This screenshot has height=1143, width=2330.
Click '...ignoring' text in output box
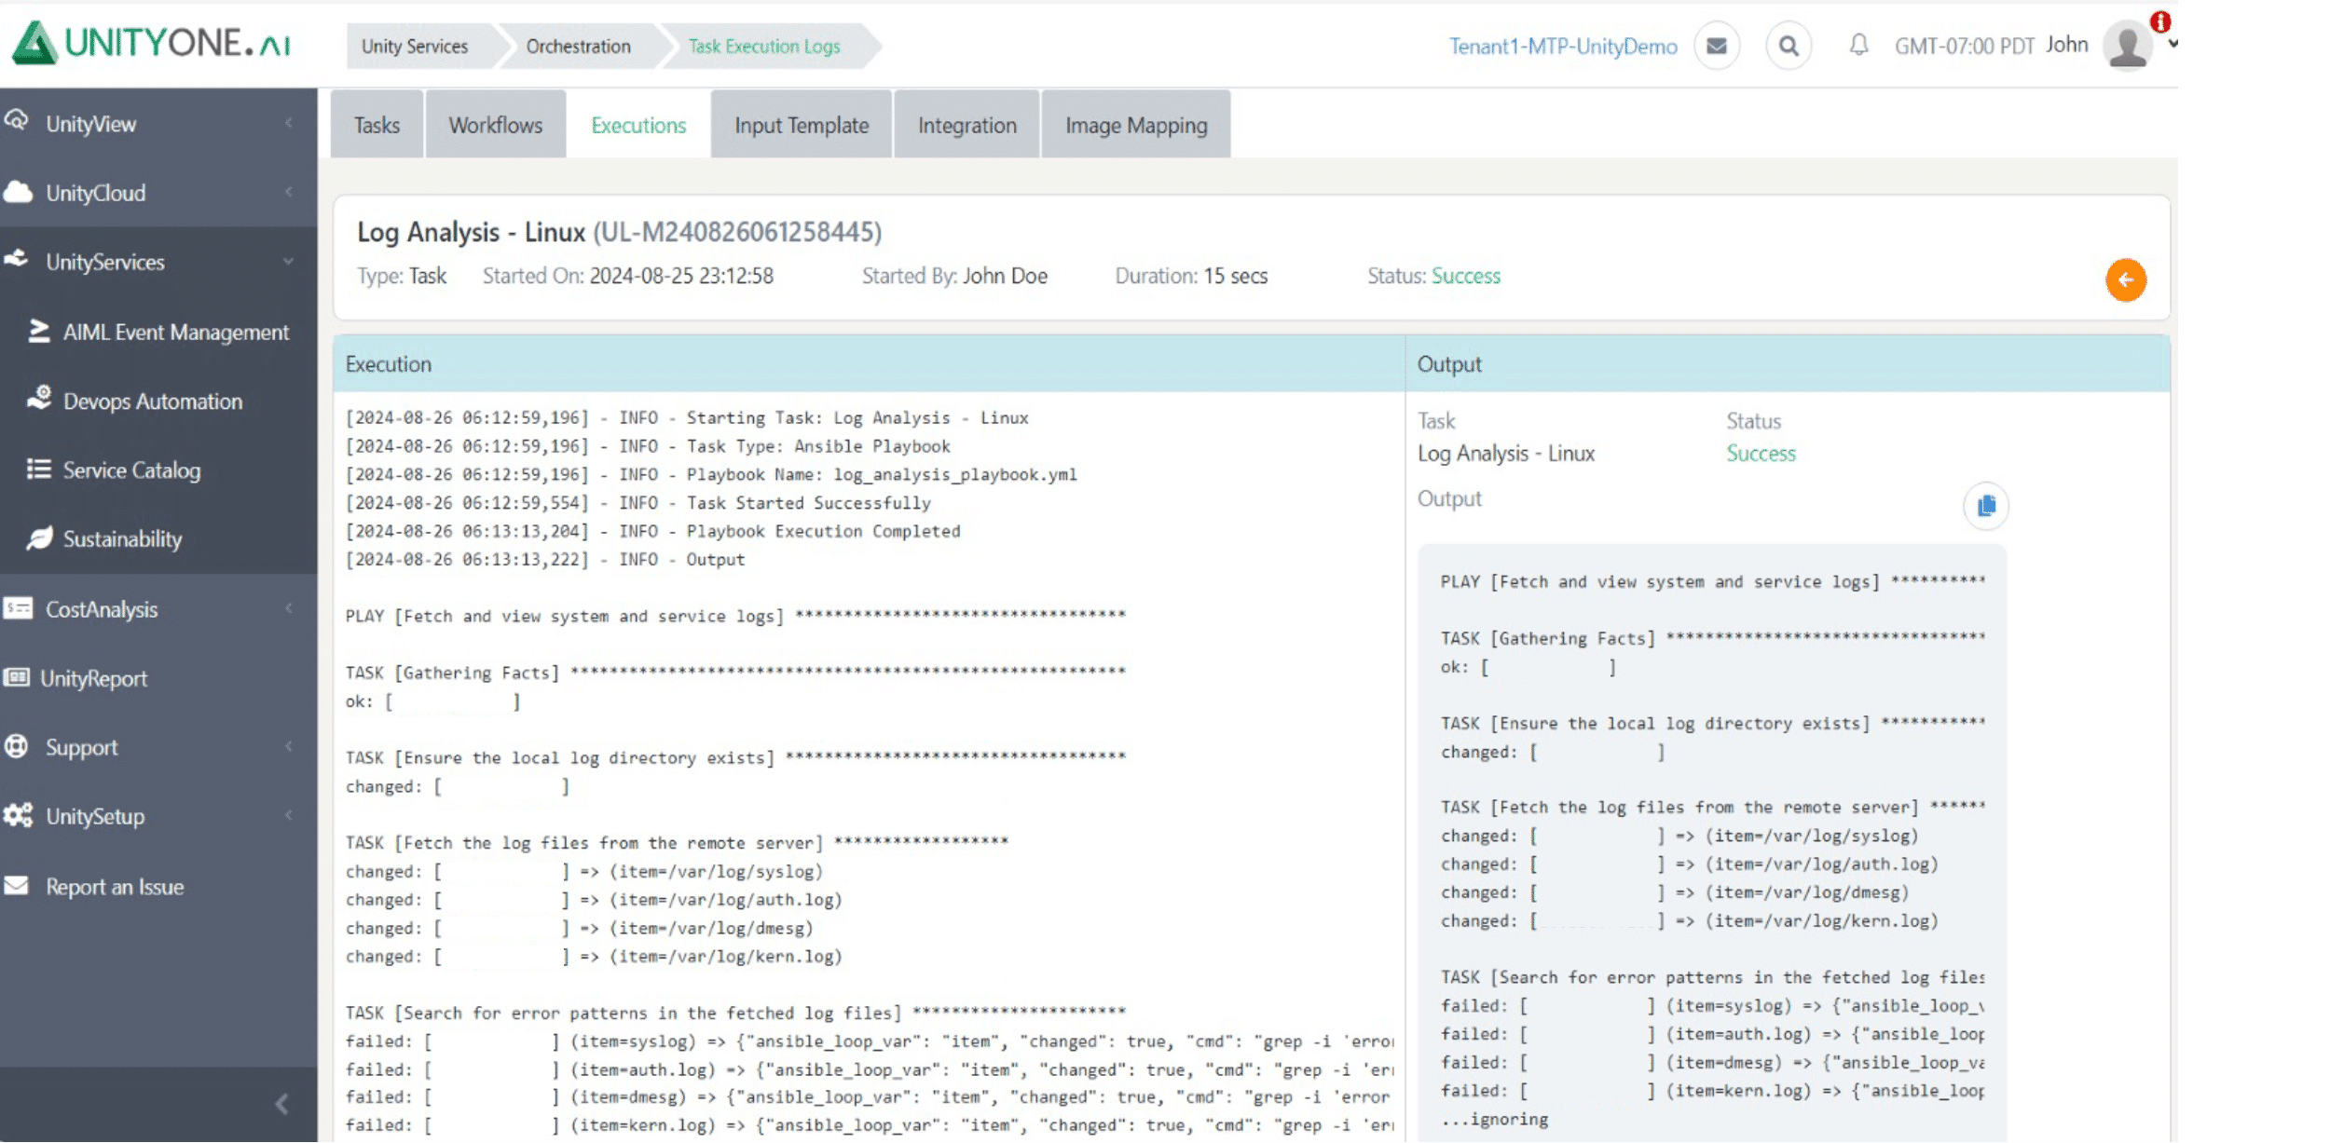click(x=1494, y=1119)
